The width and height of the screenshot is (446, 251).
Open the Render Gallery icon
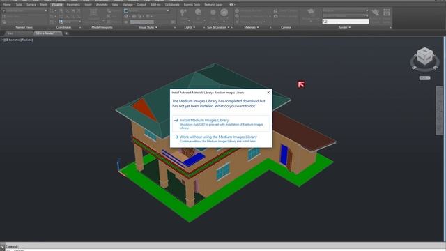tap(387, 13)
